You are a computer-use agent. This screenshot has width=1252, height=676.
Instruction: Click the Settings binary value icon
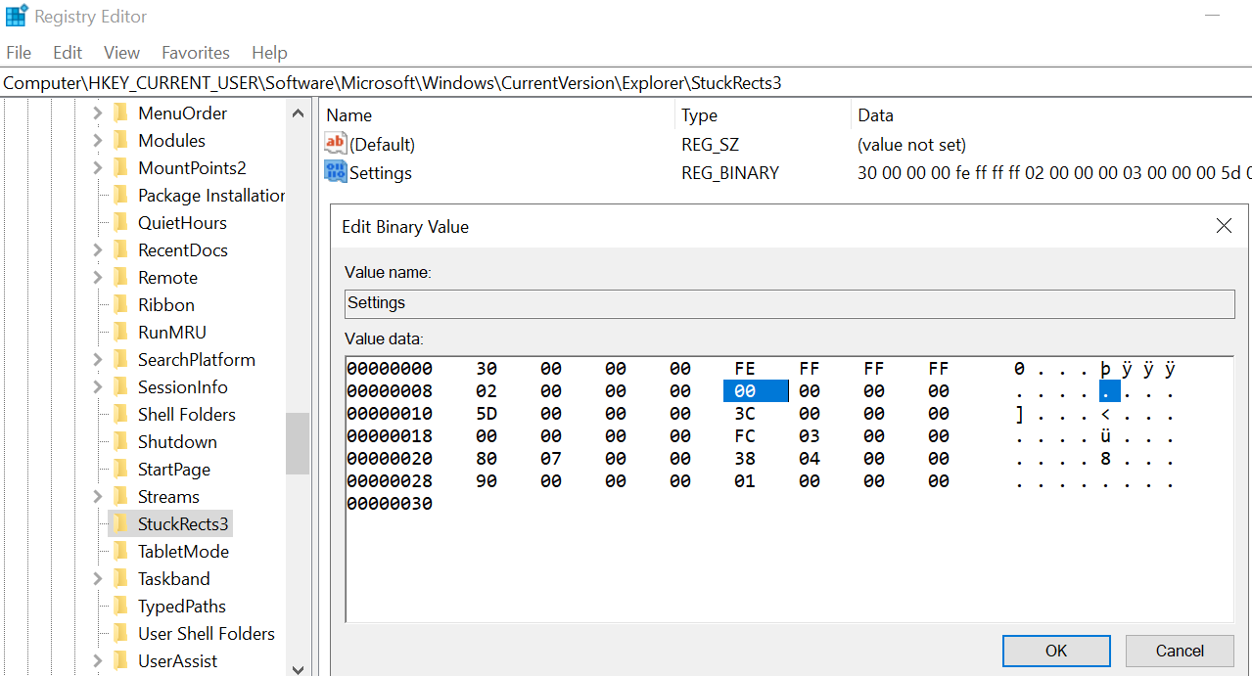(335, 172)
